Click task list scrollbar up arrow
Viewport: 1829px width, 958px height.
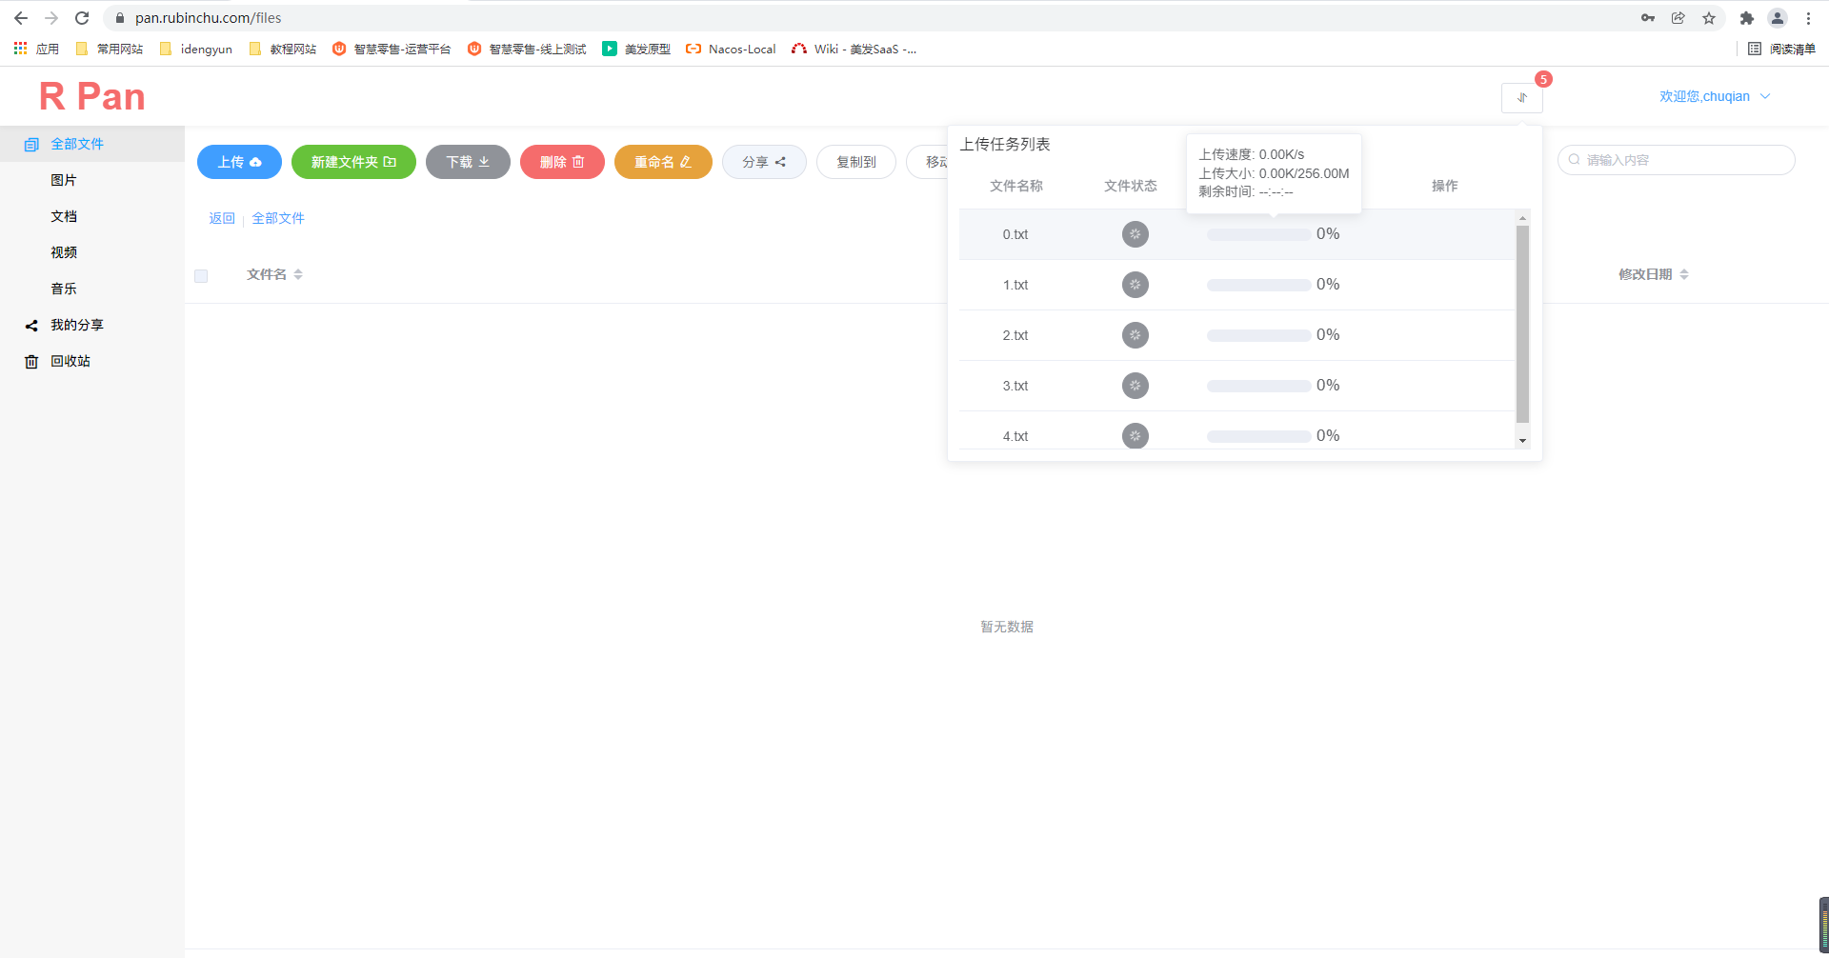click(1522, 218)
